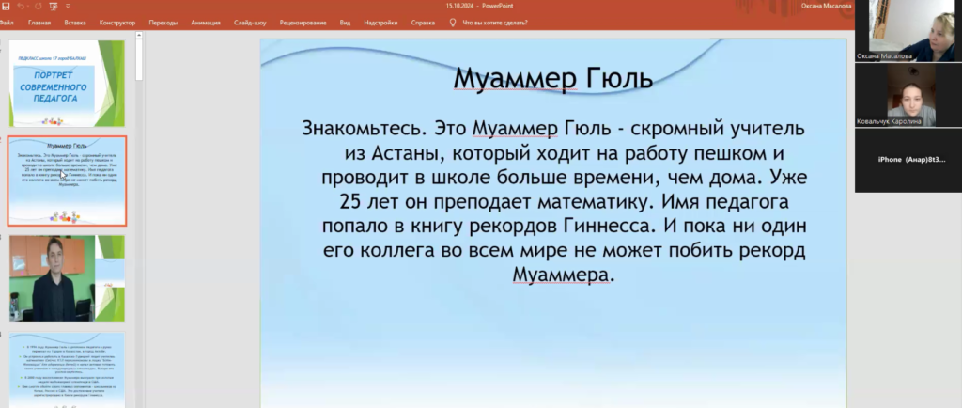Image resolution: width=962 pixels, height=408 pixels.
Task: Start slideshow from beginning icon
Action: click(x=53, y=7)
